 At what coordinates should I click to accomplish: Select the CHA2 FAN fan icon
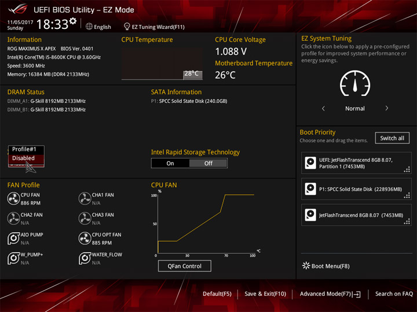click(x=13, y=218)
